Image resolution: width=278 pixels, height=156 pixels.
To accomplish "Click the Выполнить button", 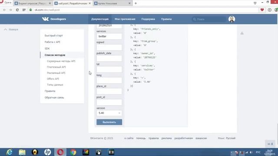I will (x=109, y=122).
